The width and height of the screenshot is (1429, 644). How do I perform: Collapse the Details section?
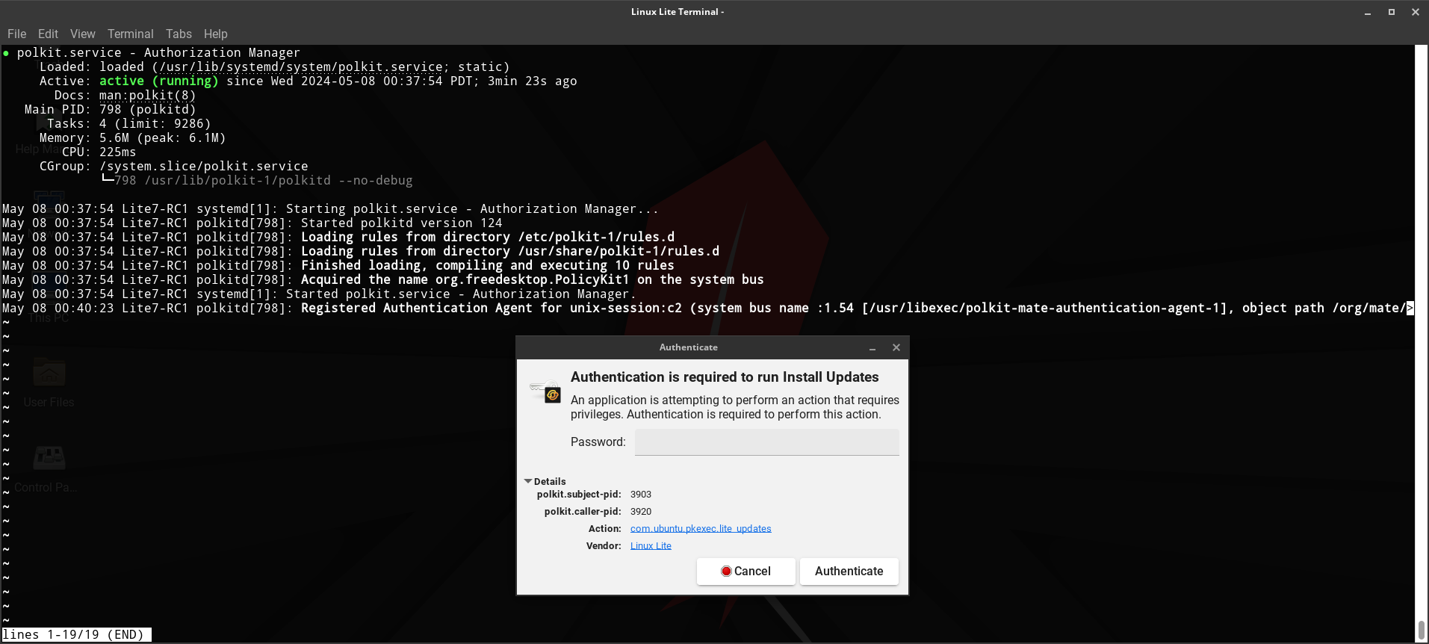tap(529, 481)
